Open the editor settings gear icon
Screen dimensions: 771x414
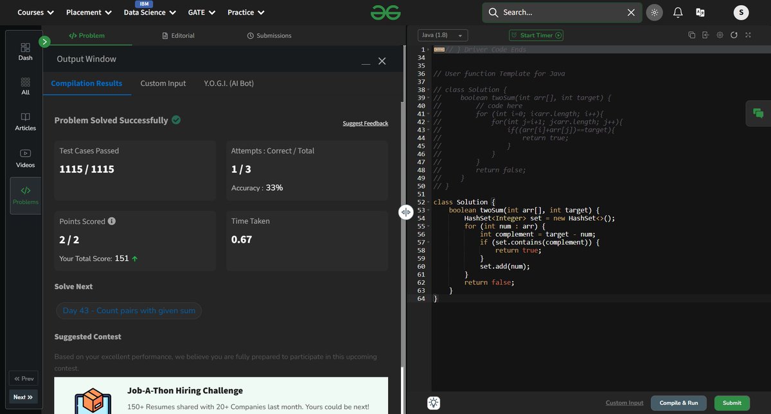tap(720, 35)
